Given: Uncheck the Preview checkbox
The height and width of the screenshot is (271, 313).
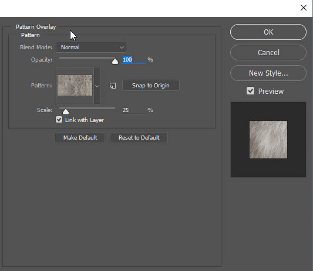Looking at the screenshot, I should click(x=250, y=91).
